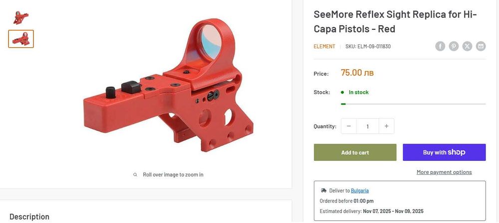Click the magnifier zoom icon
The image size is (499, 223).
point(135,175)
